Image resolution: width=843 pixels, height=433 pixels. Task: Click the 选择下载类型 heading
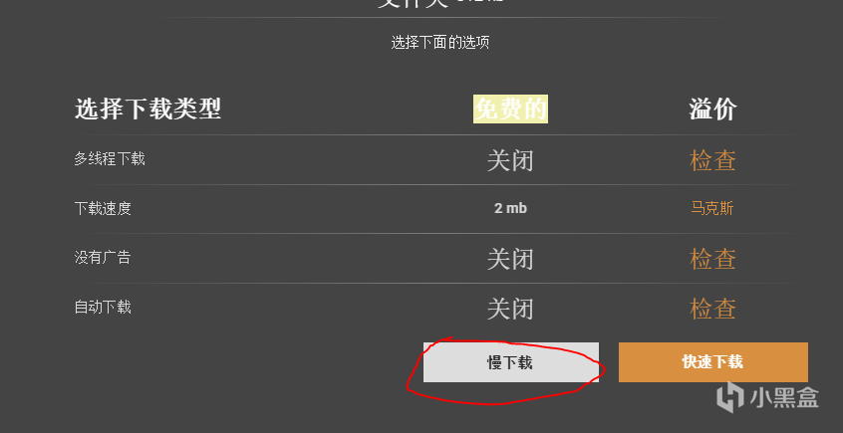[x=147, y=109]
